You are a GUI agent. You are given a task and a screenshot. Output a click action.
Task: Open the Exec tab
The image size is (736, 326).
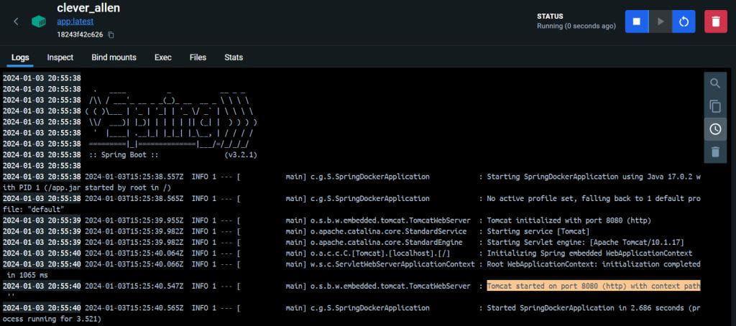pos(163,57)
